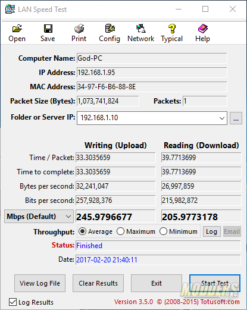Select the Typical question mark icon
Image resolution: width=247 pixels, height=310 pixels.
click(x=172, y=29)
